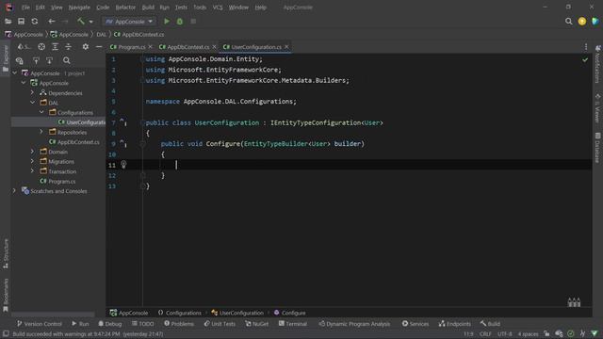The height and width of the screenshot is (339, 603).
Task: Collapse the AppConsole solution node
Action: pos(15,73)
